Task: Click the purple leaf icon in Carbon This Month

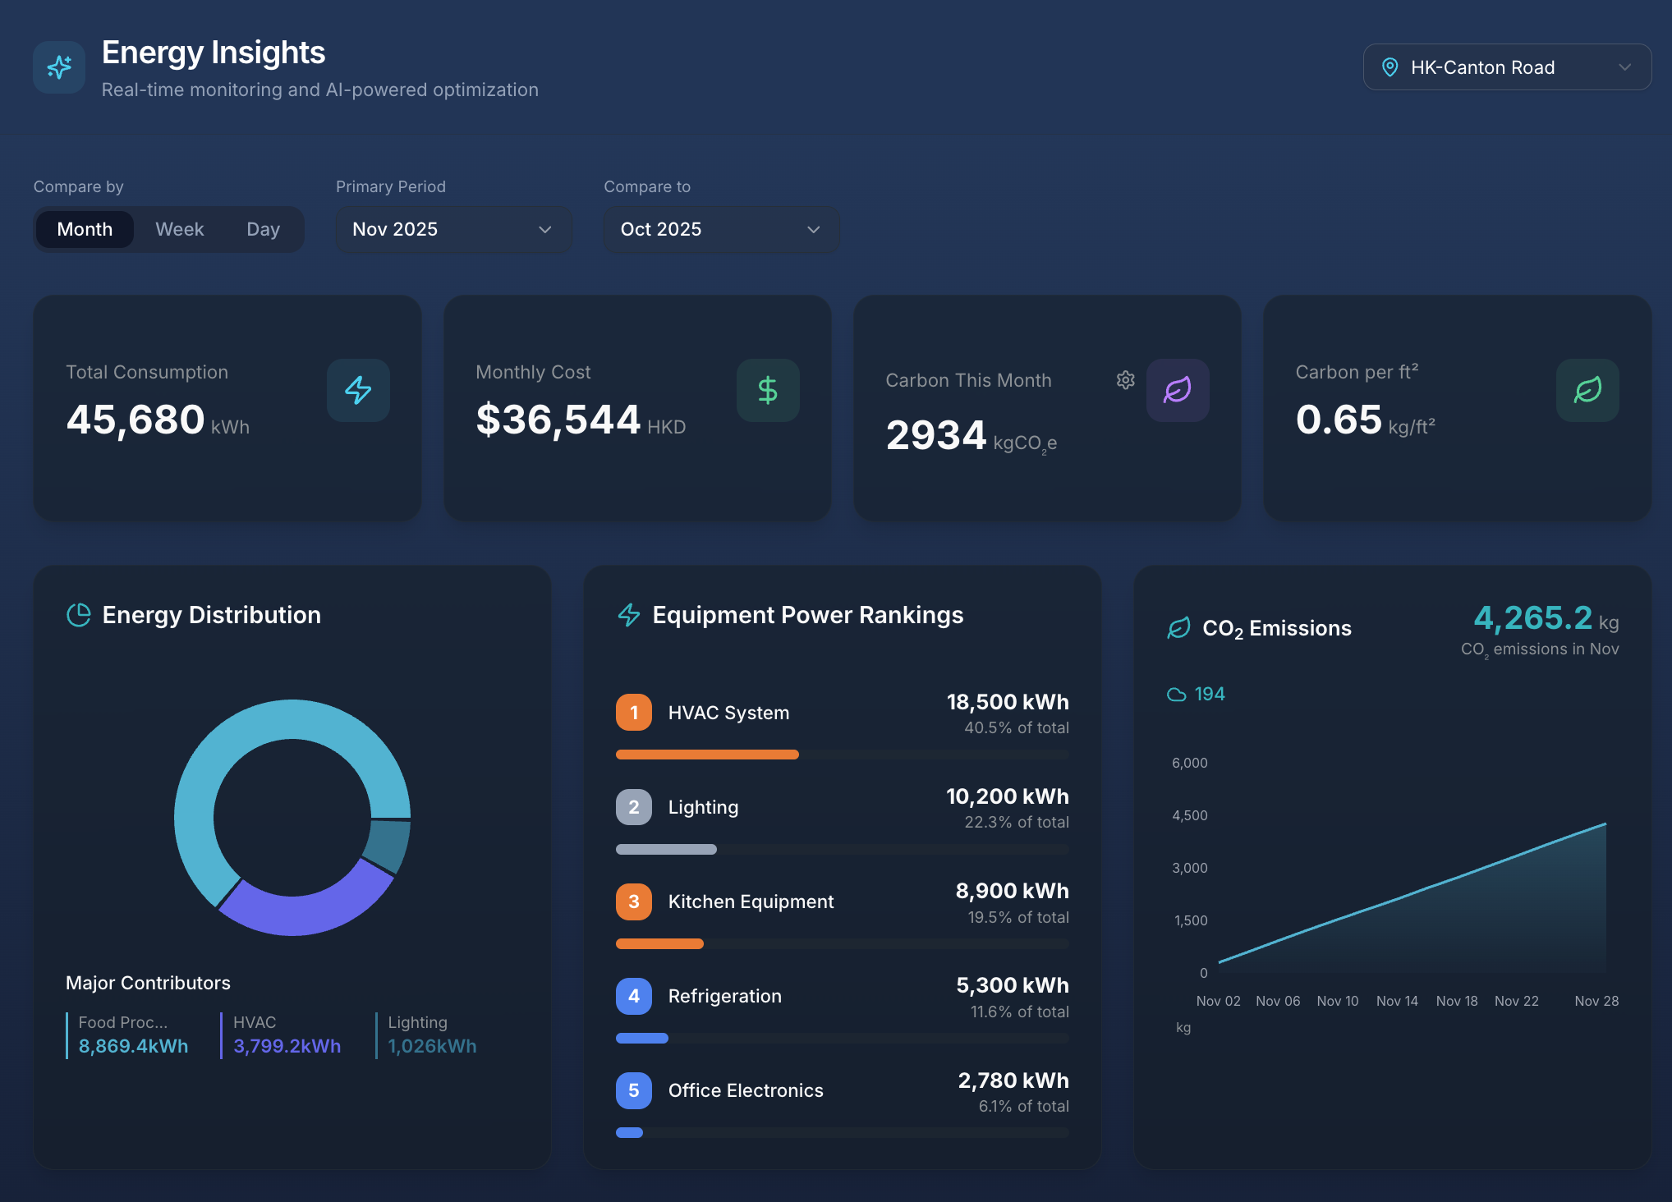Action: 1177,390
